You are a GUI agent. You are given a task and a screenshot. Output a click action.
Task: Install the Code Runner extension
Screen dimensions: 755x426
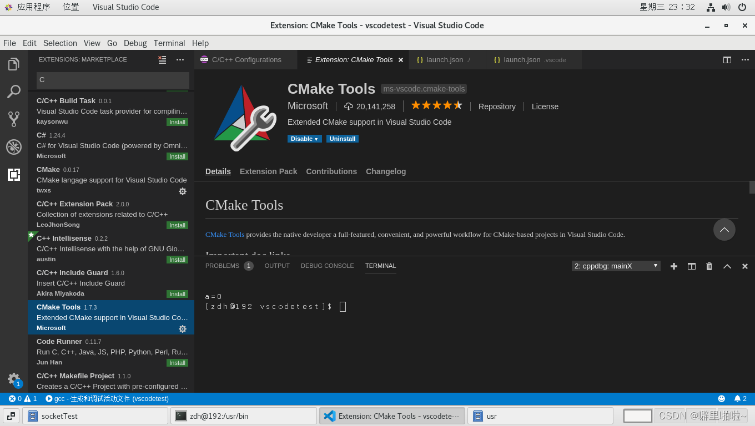click(x=178, y=363)
